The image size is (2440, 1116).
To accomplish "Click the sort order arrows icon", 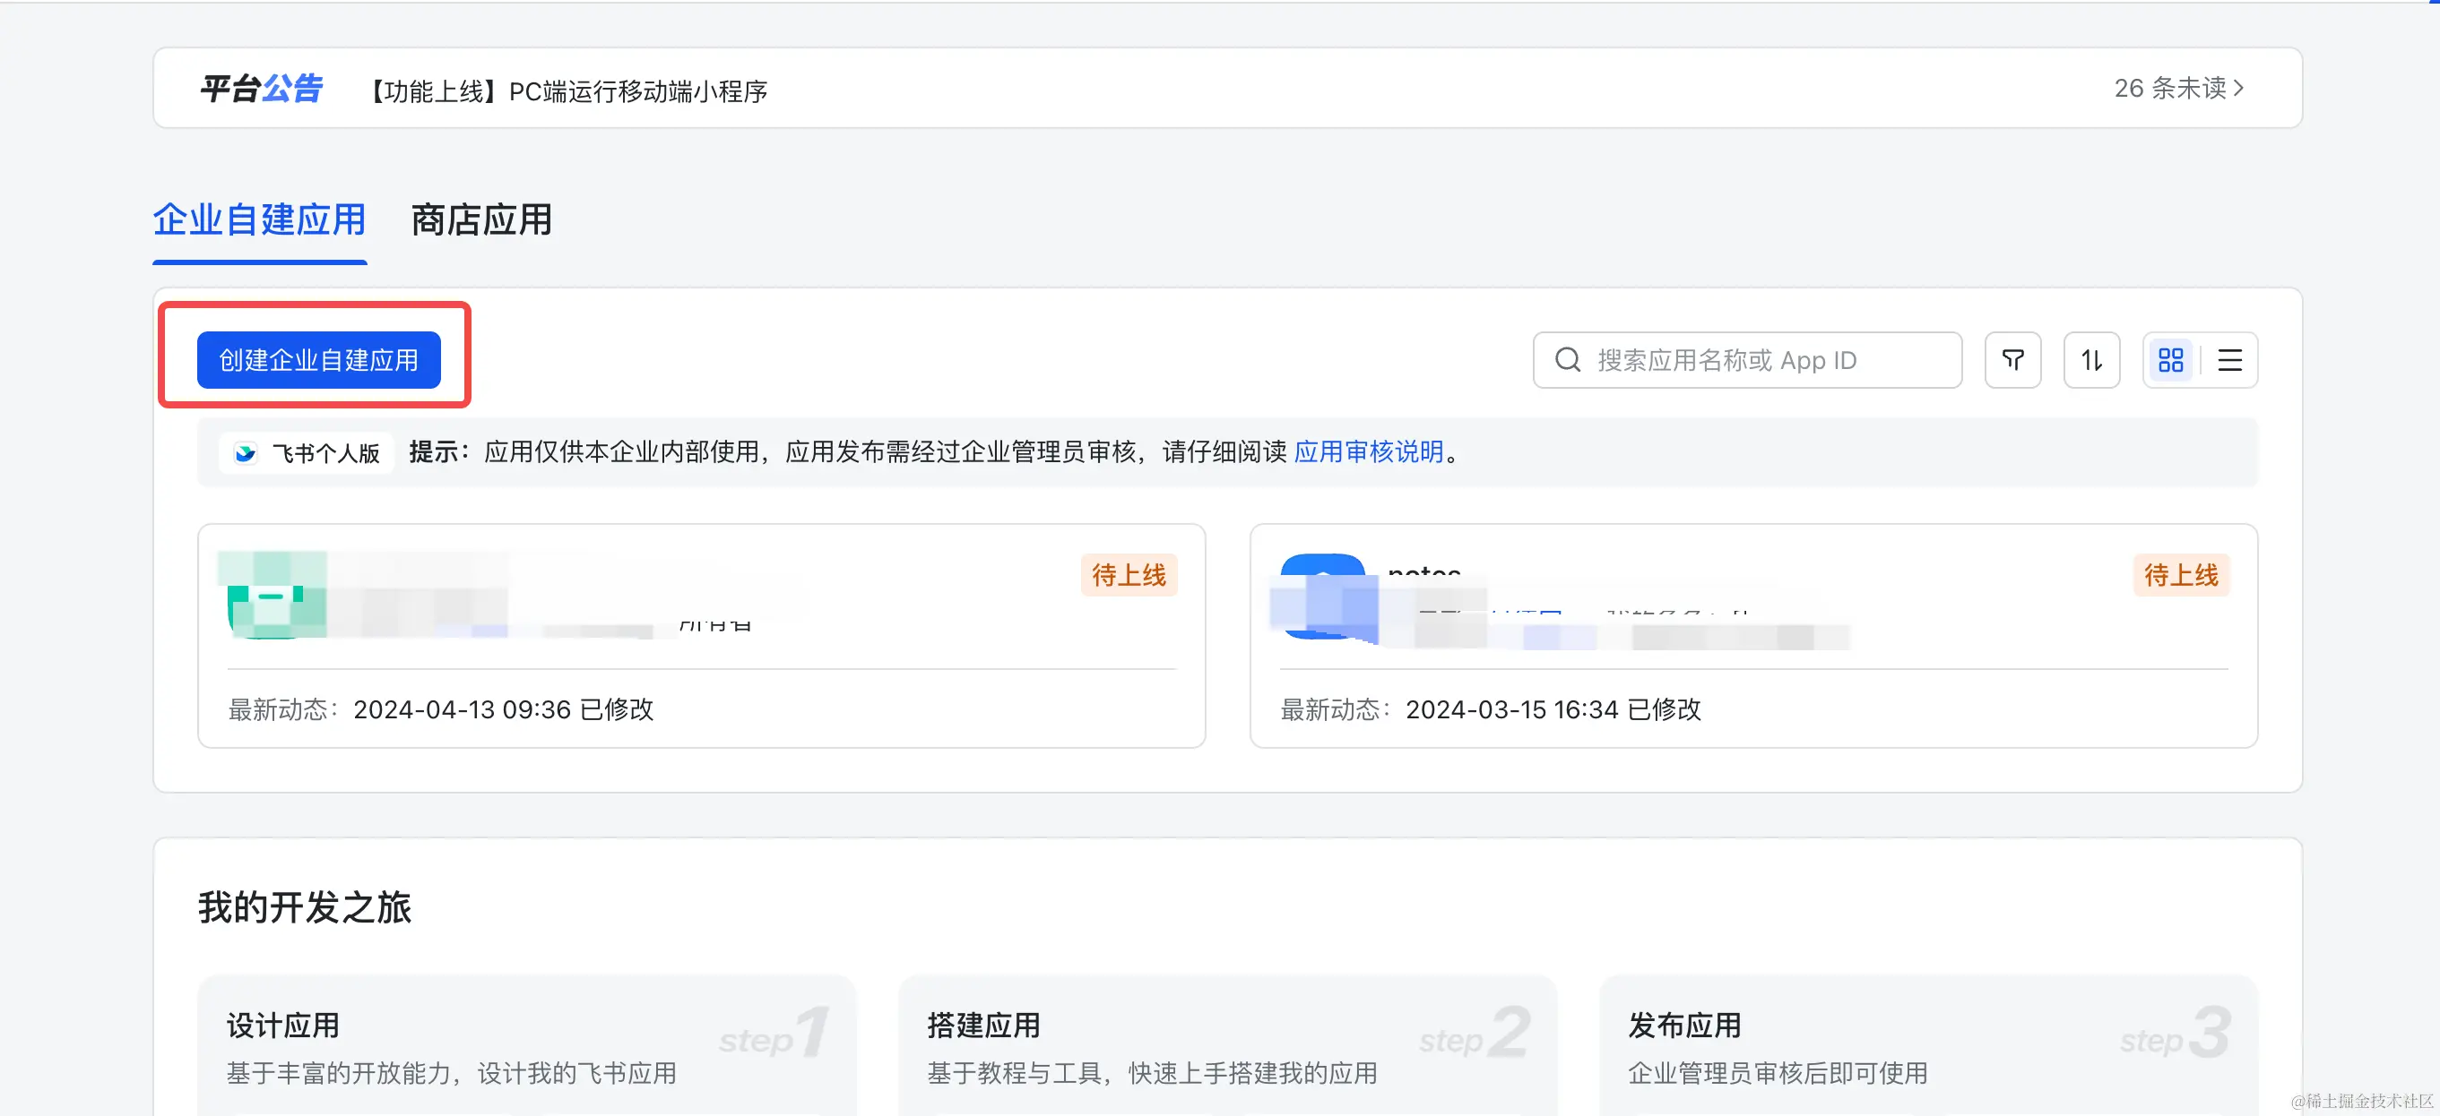I will pos(2091,360).
